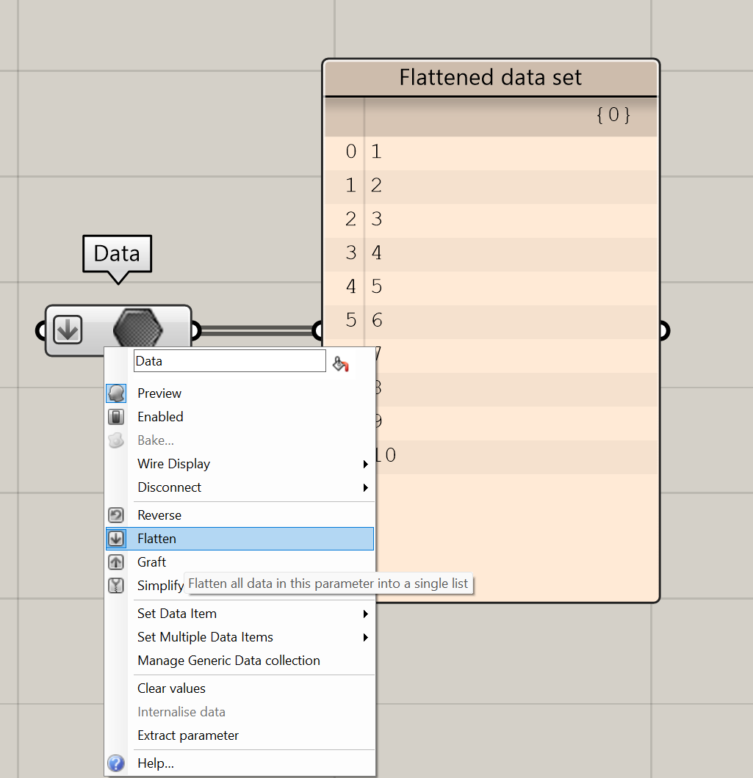Click the Enabled icon in menu

116,417
